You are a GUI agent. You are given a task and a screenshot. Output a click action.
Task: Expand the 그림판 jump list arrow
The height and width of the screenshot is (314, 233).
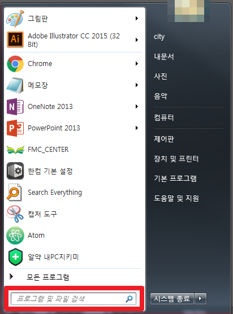137,19
